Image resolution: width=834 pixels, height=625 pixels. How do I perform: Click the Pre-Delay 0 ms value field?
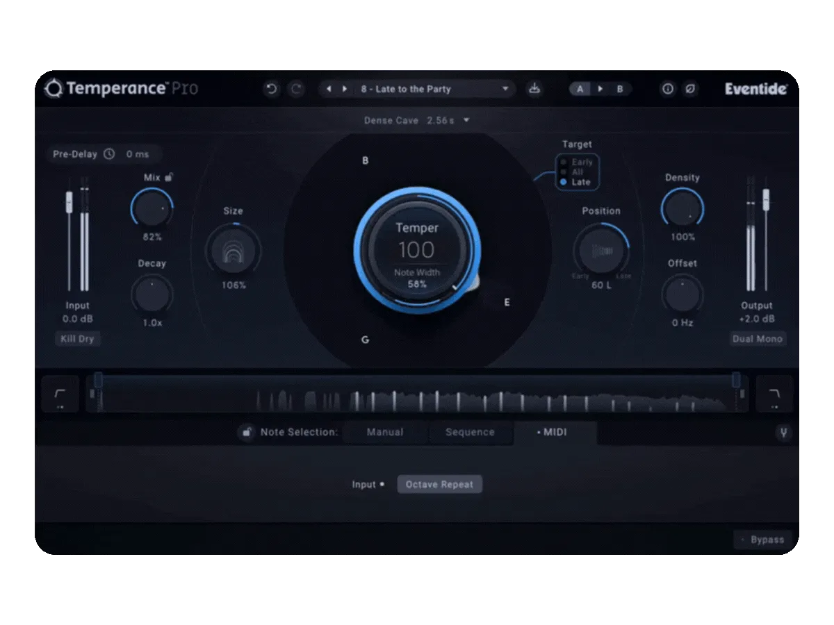[x=138, y=154]
